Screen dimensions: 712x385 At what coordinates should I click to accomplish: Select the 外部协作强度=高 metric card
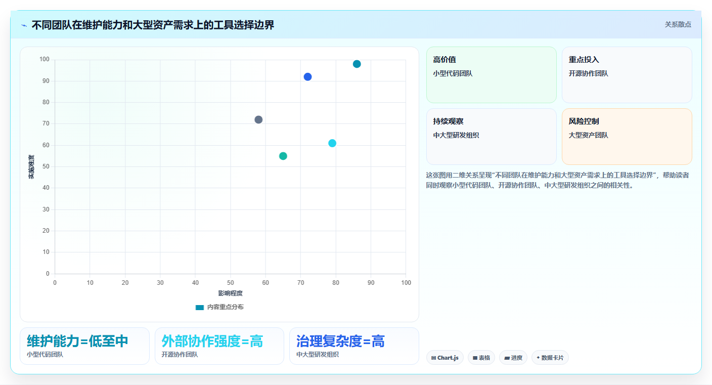(x=219, y=346)
